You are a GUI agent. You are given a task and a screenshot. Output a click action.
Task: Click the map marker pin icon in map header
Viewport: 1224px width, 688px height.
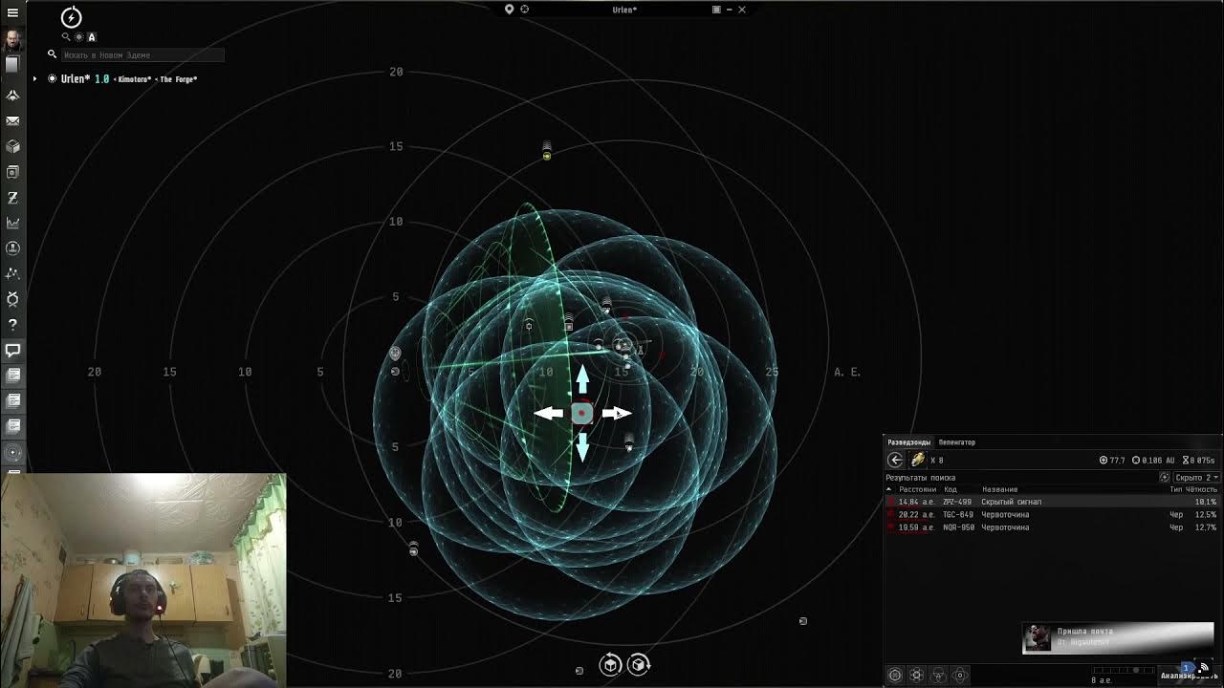pyautogui.click(x=510, y=10)
